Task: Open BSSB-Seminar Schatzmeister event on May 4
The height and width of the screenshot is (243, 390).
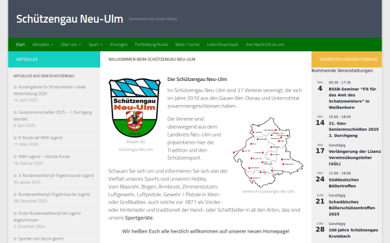Action: click(x=352, y=98)
